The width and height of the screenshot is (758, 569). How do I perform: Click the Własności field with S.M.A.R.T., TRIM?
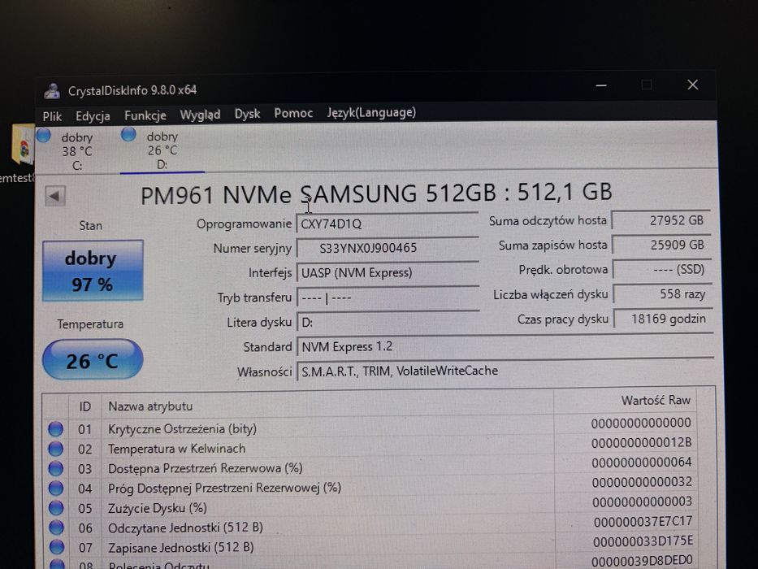click(505, 371)
